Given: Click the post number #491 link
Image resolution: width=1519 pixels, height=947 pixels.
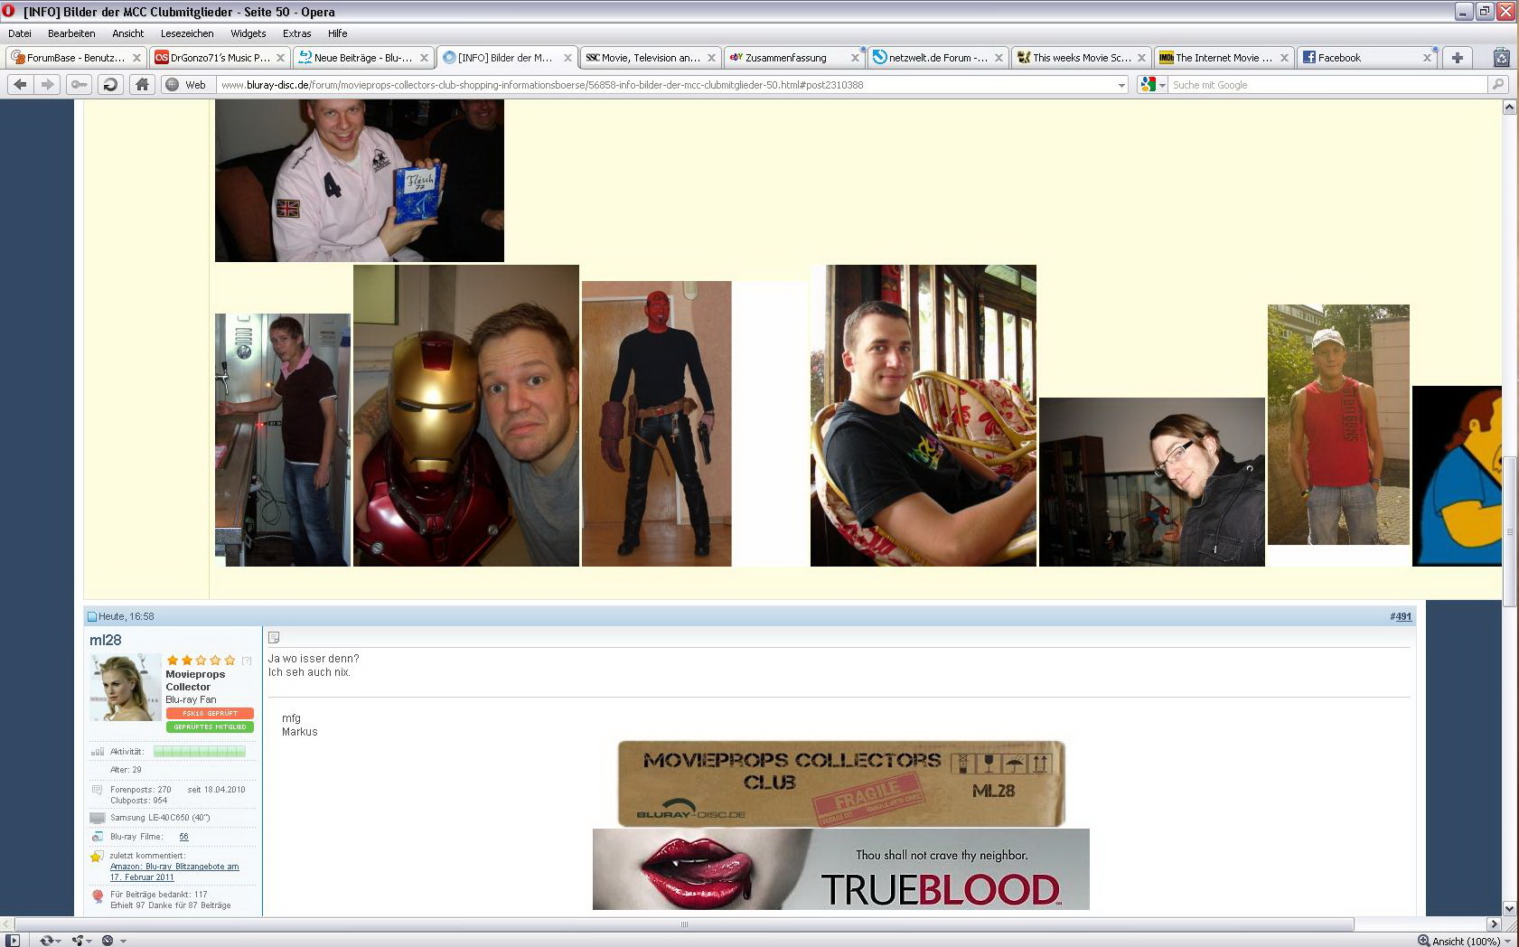Looking at the screenshot, I should pos(1400,616).
